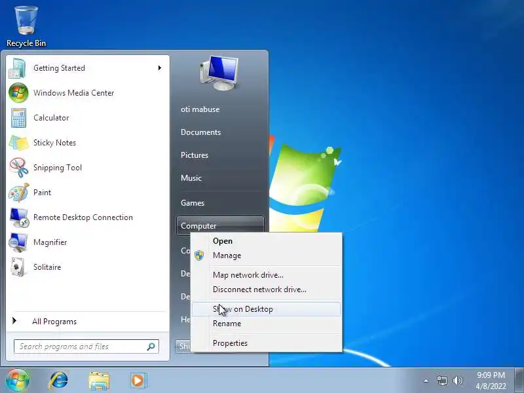Click the Manage shield icon
Screen dimensions: 524x393
tap(199, 255)
